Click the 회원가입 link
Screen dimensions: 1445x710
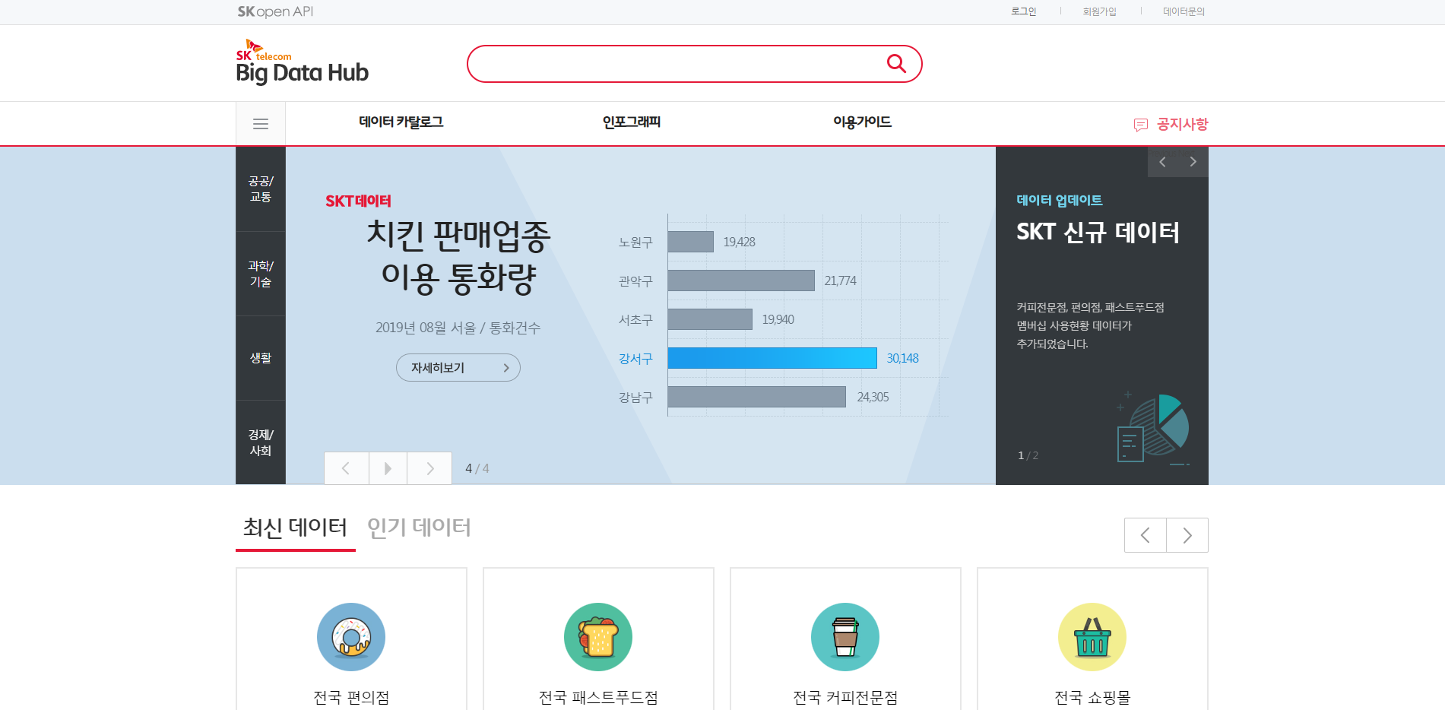(1100, 11)
